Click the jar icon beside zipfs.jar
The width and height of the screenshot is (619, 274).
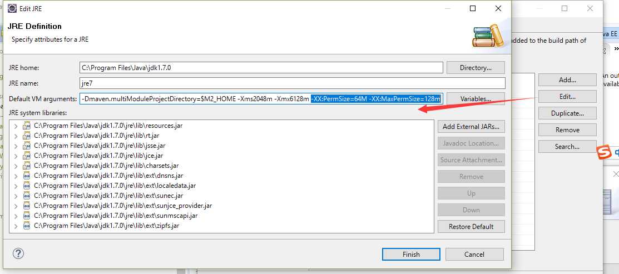pos(27,226)
